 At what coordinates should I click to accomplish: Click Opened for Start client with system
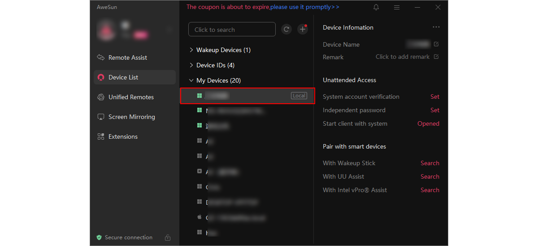[428, 123]
